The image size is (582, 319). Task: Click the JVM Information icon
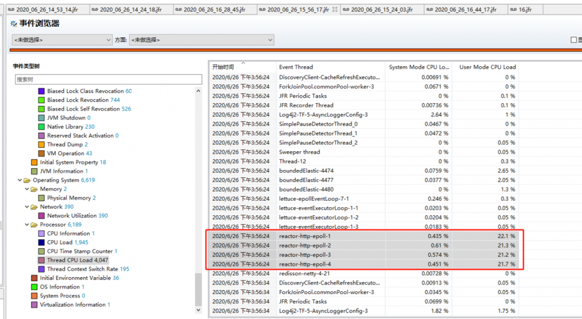(34, 171)
